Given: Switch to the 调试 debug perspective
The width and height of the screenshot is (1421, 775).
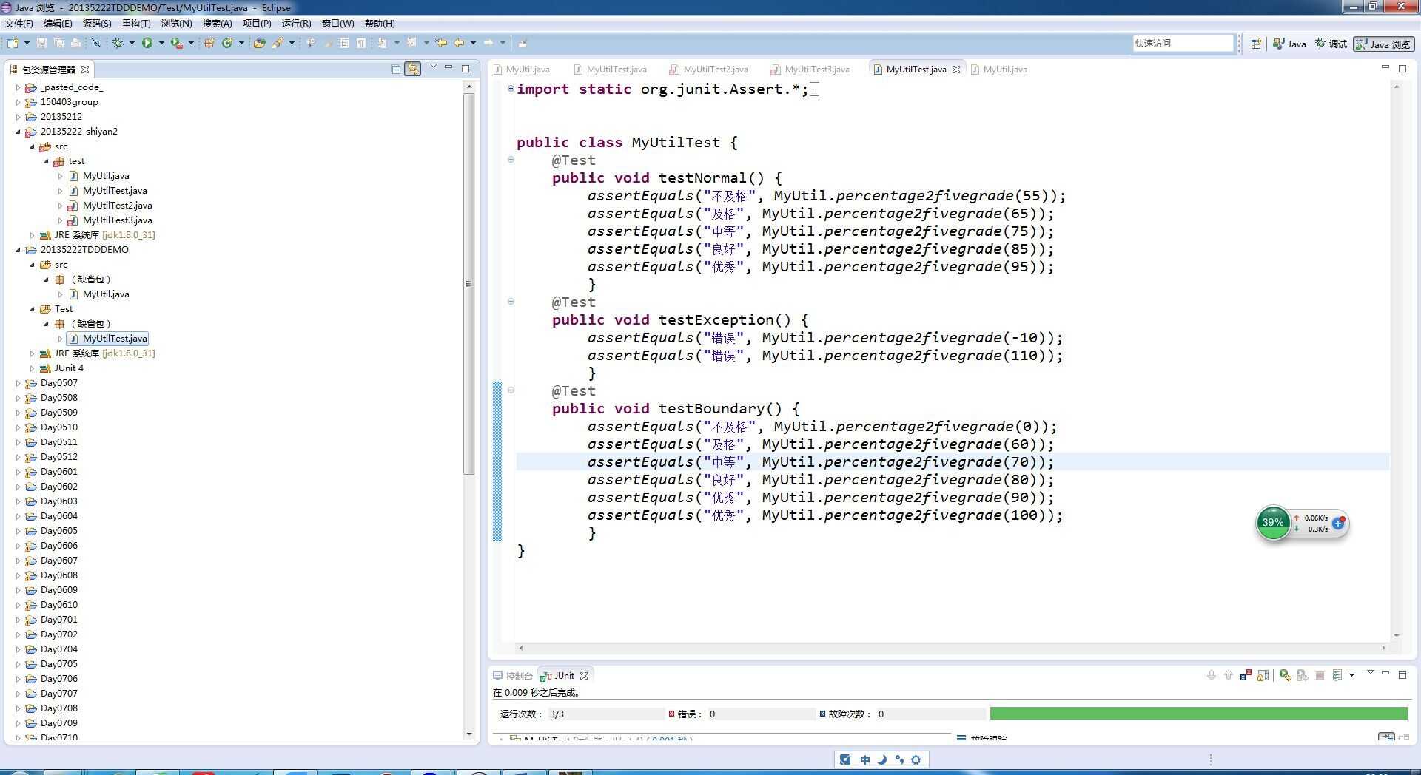Looking at the screenshot, I should [x=1331, y=44].
